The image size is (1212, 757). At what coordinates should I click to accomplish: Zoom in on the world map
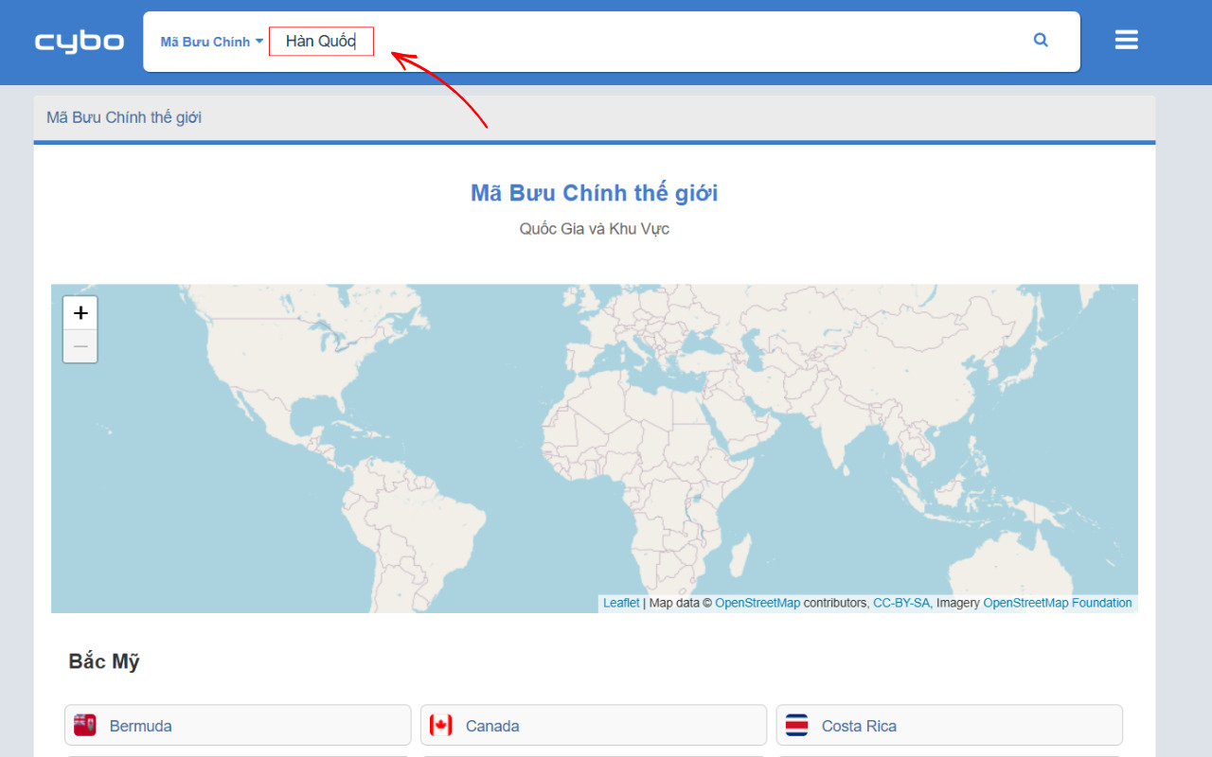tap(80, 312)
